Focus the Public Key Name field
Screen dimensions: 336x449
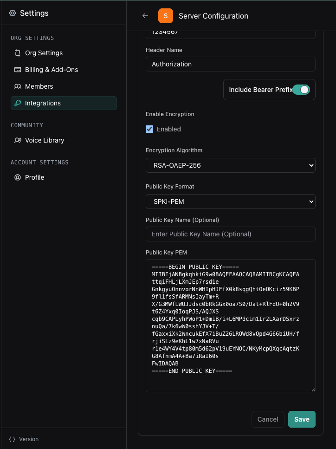coord(231,234)
